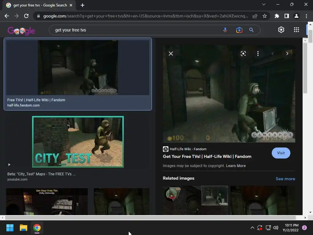Click the browser back arrow

pos(7,16)
